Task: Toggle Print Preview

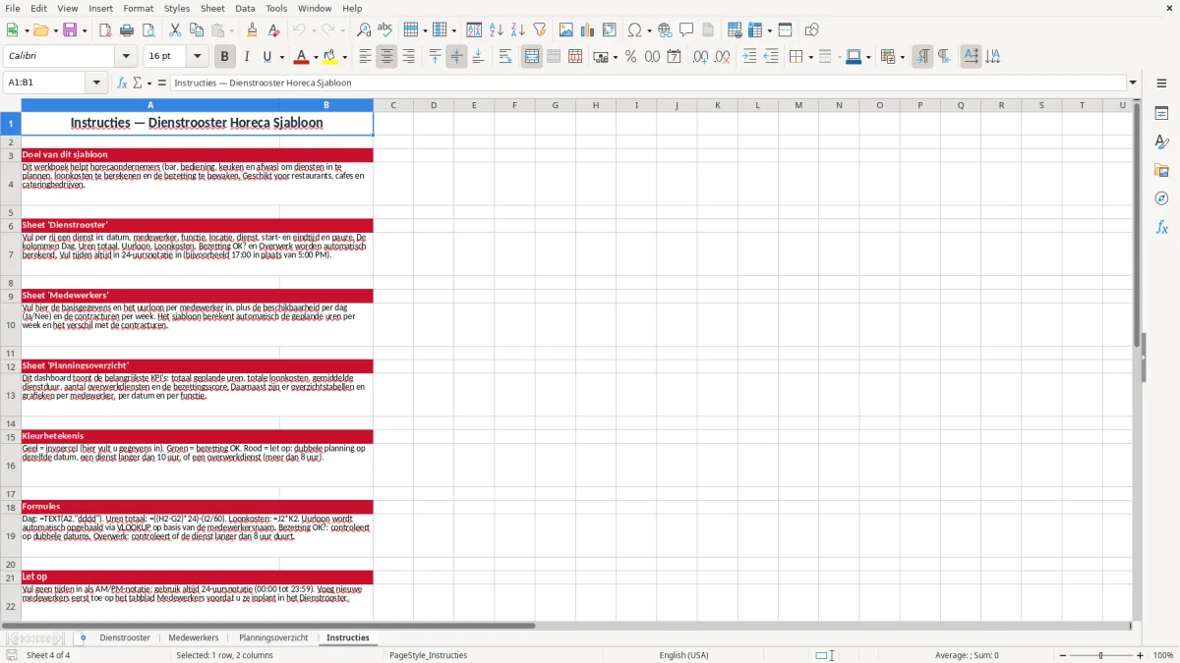Action: point(147,30)
